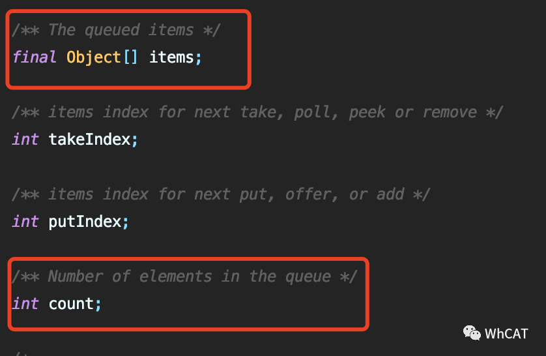
Task: Click the 'The queued items' comment
Action: pyautogui.click(x=121, y=30)
